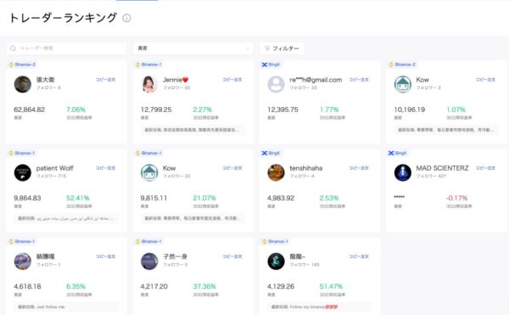
Task: Copy trade link on MAD SCIENTERZ card
Action: (485, 168)
